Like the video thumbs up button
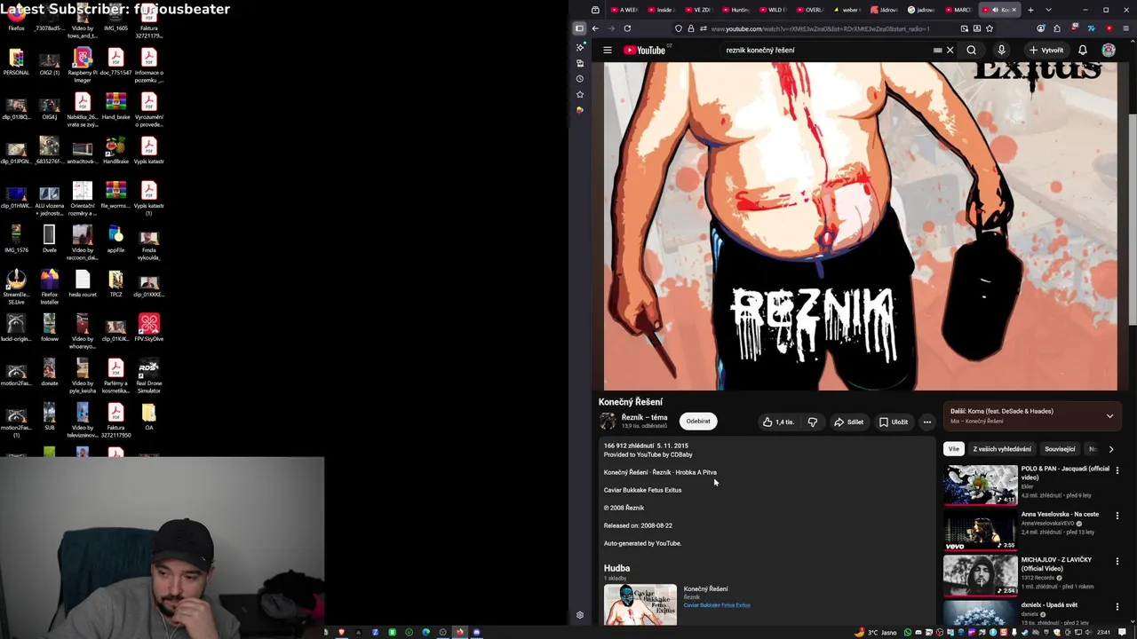The image size is (1137, 639). click(x=778, y=422)
